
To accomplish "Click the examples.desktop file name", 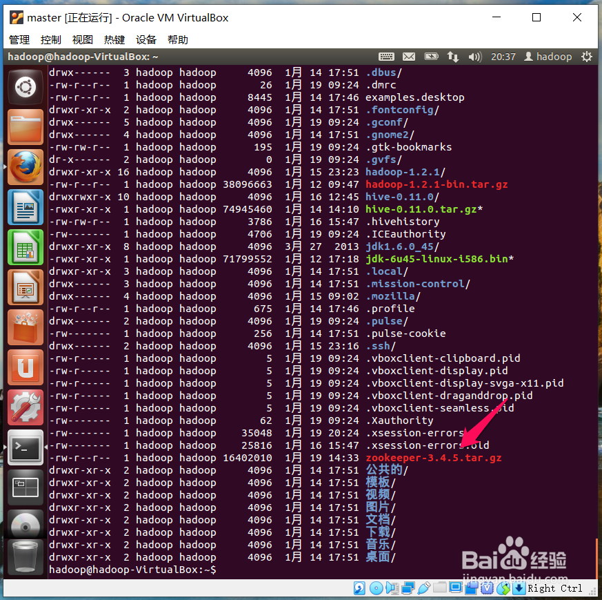I will tap(414, 97).
